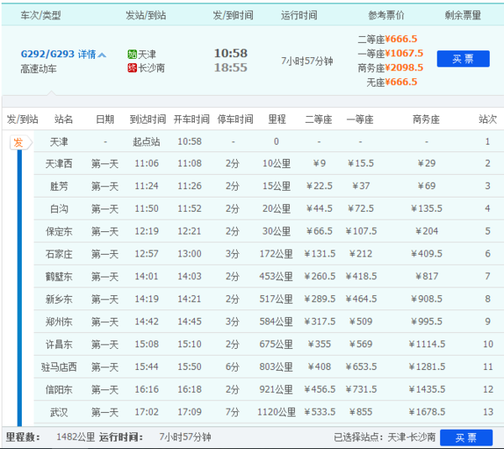Select the 天津 station row
The image size is (504, 449).
tap(269, 141)
